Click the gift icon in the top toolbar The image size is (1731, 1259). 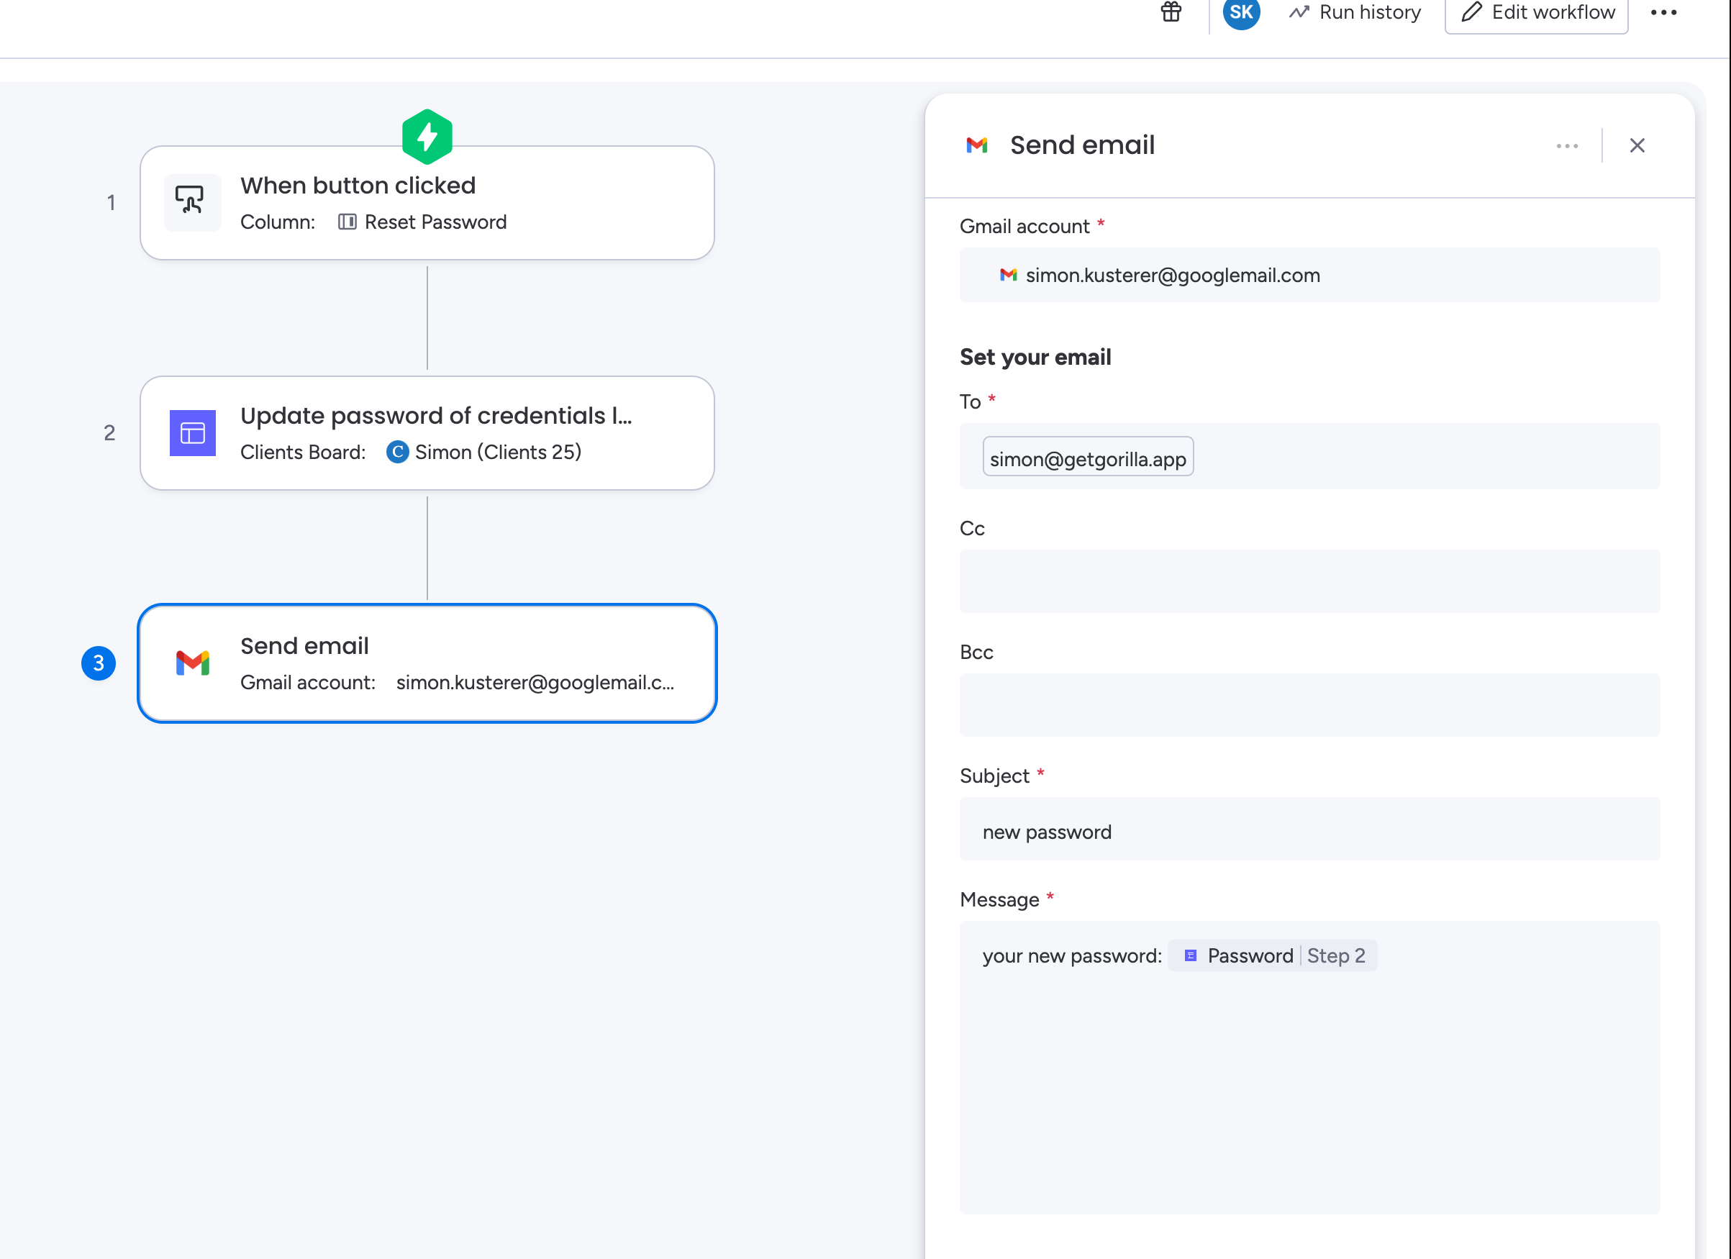[x=1171, y=12]
